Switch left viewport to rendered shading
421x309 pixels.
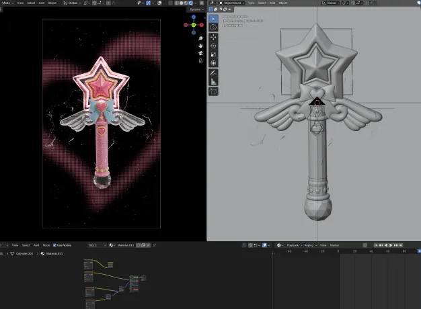(x=190, y=3)
